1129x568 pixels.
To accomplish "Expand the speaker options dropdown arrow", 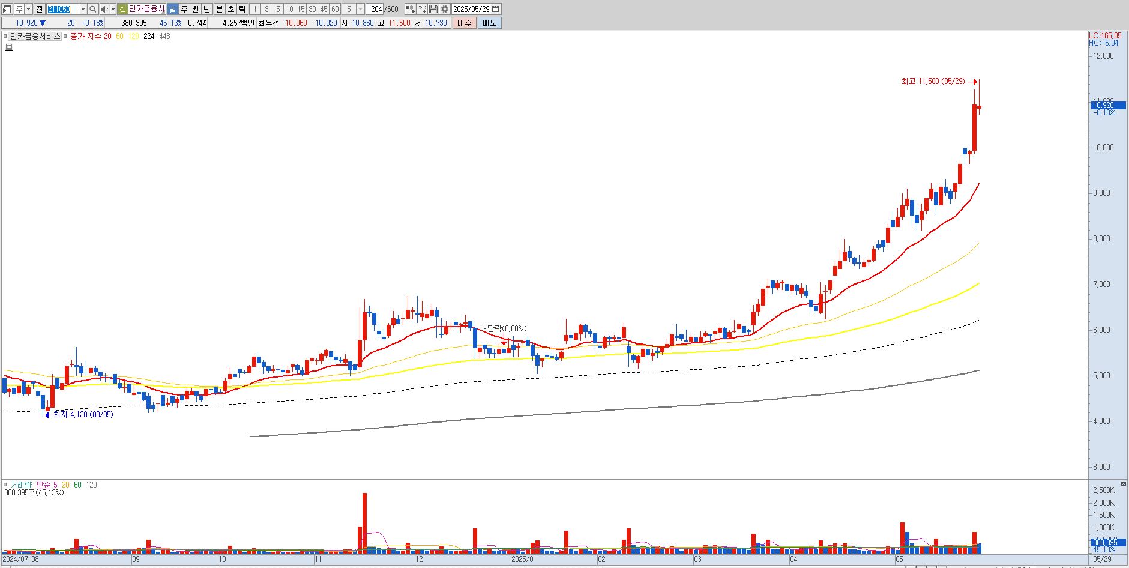I will click(113, 9).
